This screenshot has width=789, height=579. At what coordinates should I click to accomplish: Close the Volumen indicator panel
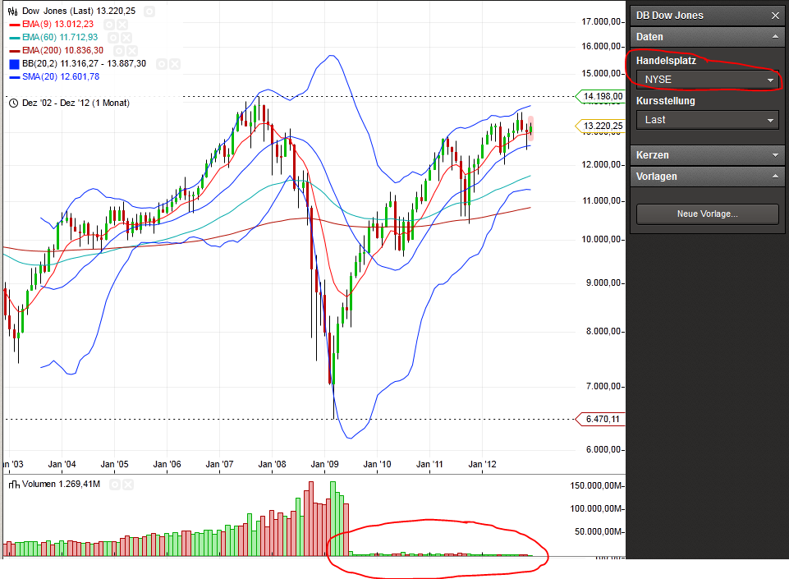[x=130, y=485]
